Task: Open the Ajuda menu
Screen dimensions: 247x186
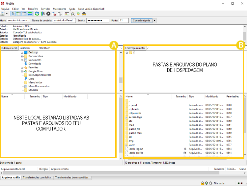Action: (x=72, y=9)
